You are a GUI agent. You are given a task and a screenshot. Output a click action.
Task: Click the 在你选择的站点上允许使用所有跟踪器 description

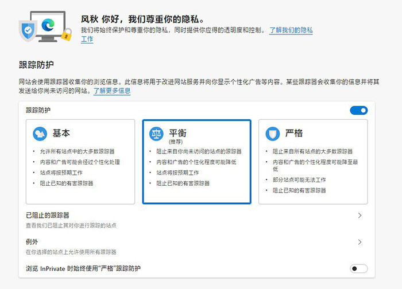(x=71, y=252)
